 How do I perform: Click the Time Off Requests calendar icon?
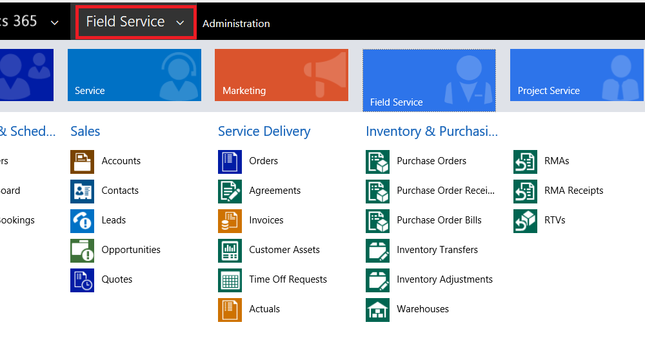click(230, 280)
